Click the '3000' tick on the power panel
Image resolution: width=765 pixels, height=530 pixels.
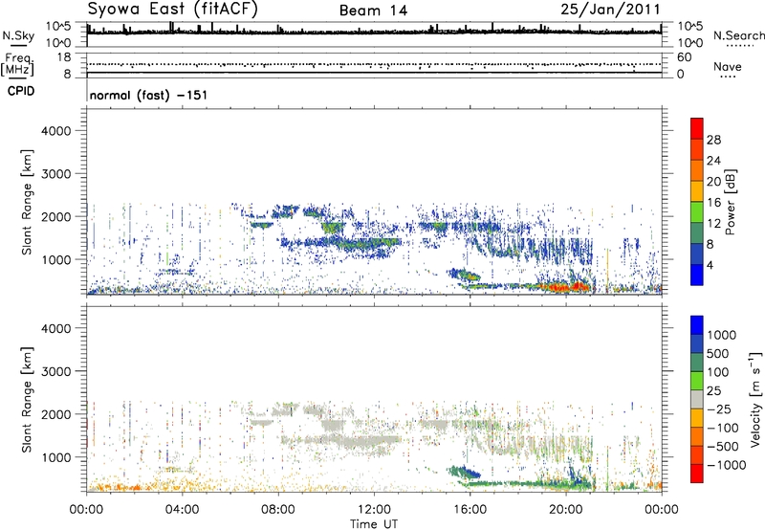(x=56, y=174)
